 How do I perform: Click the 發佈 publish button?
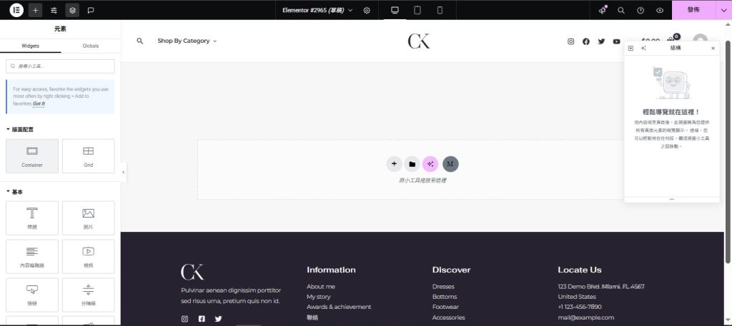point(693,10)
